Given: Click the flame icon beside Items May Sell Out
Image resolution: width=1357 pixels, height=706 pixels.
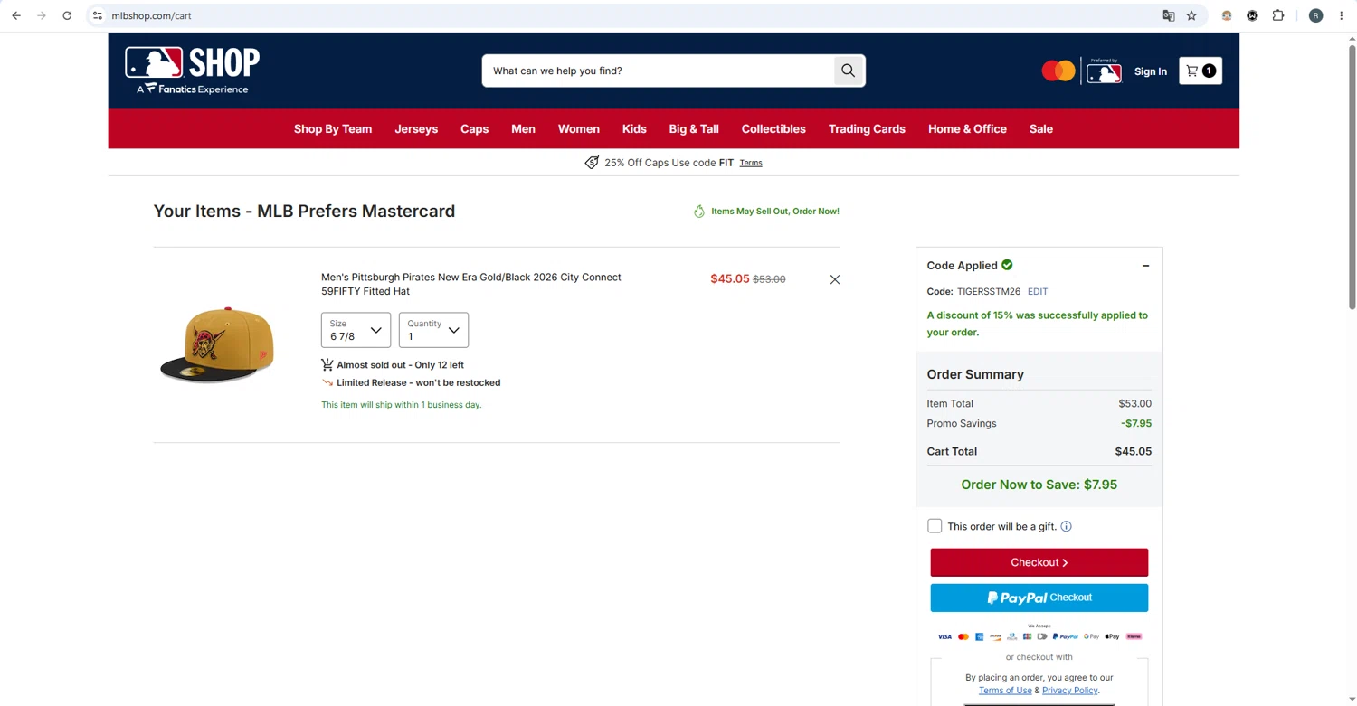Looking at the screenshot, I should [x=698, y=212].
